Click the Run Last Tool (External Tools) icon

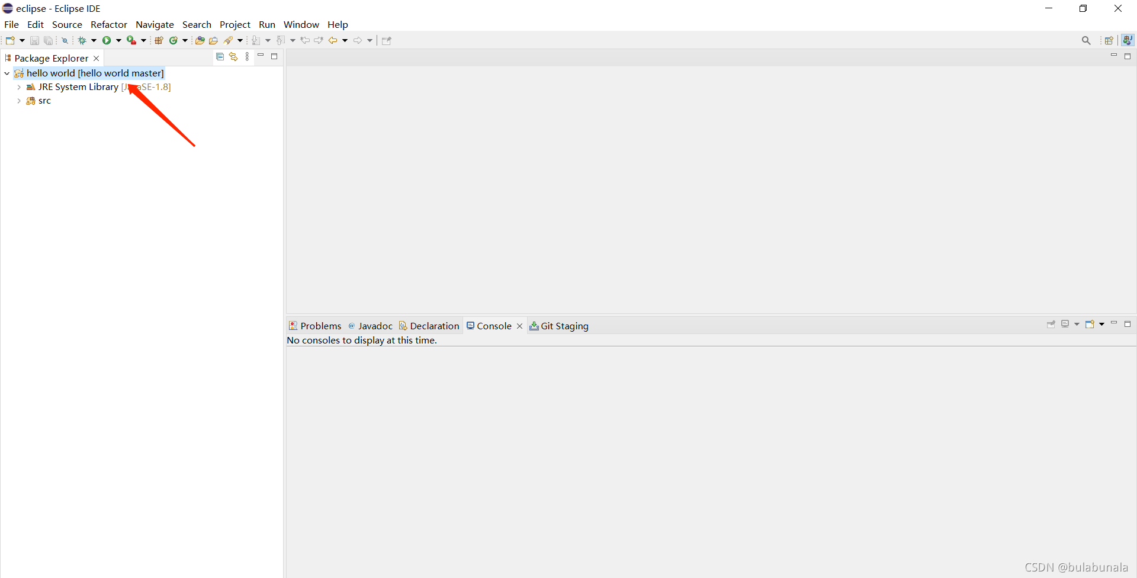131,40
